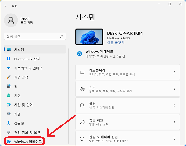This screenshot has height=146, width=186.
Task: Click the 로컬 계정 account label
Action: 27,22
